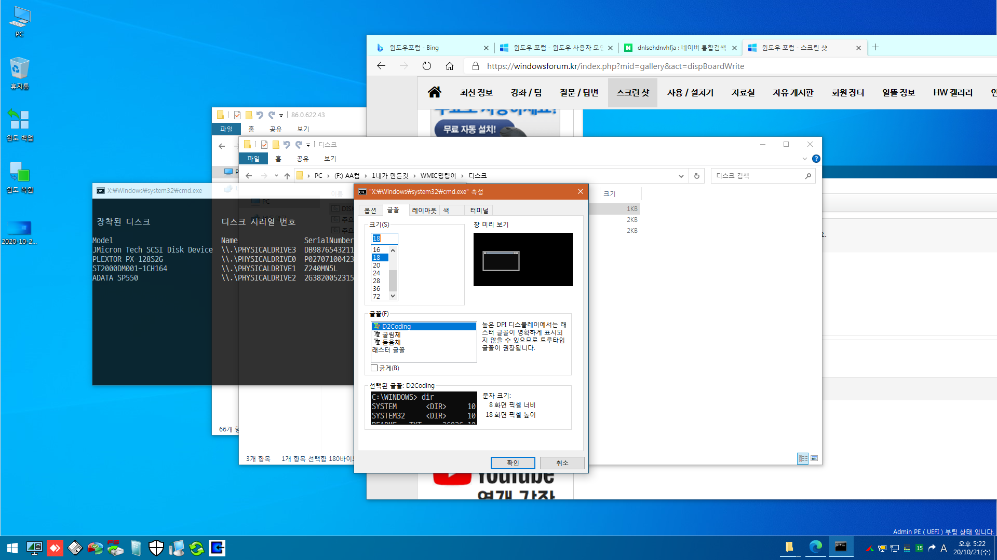
Task: Switch to Microsoft Edge from taskbar
Action: 815,548
